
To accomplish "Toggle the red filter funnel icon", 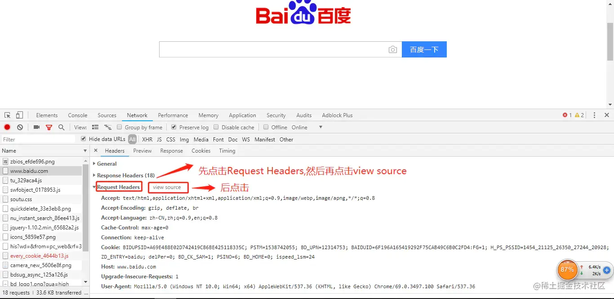I will [49, 128].
